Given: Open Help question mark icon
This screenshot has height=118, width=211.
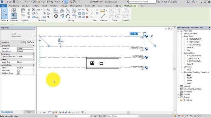Looking at the screenshot, I should (x=194, y=2).
